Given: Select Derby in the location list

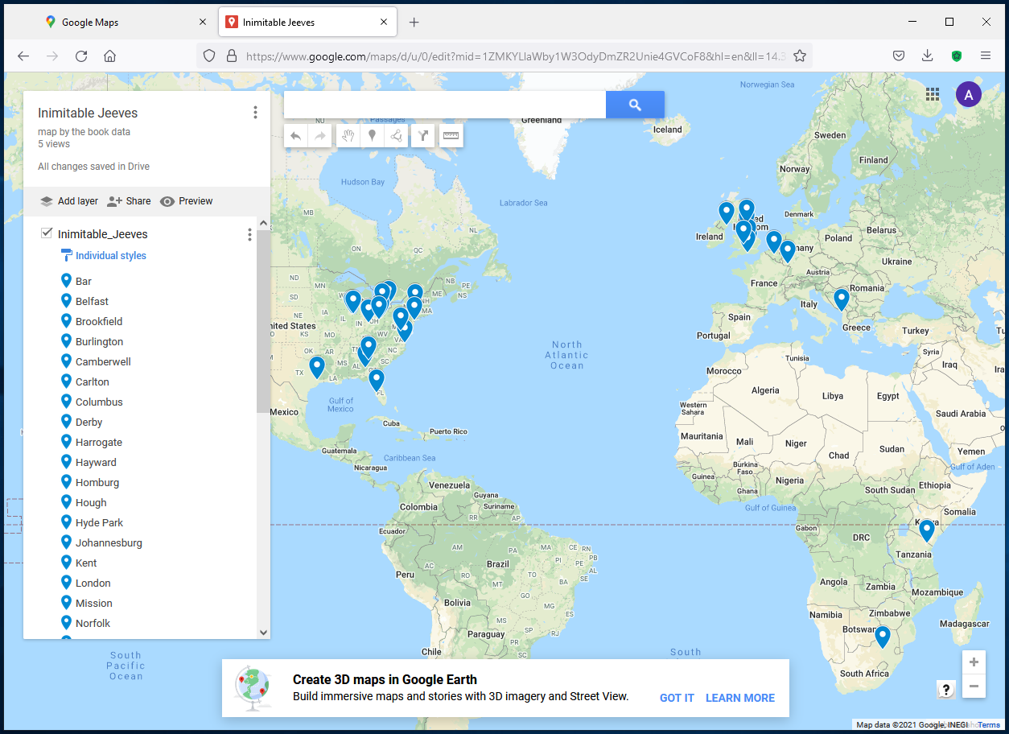Looking at the screenshot, I should tap(89, 422).
